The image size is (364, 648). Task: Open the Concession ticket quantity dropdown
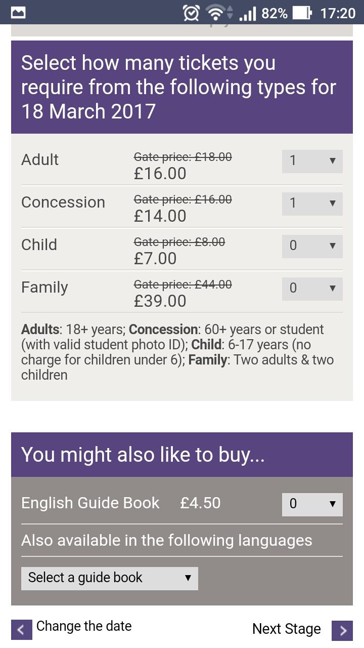pos(312,204)
